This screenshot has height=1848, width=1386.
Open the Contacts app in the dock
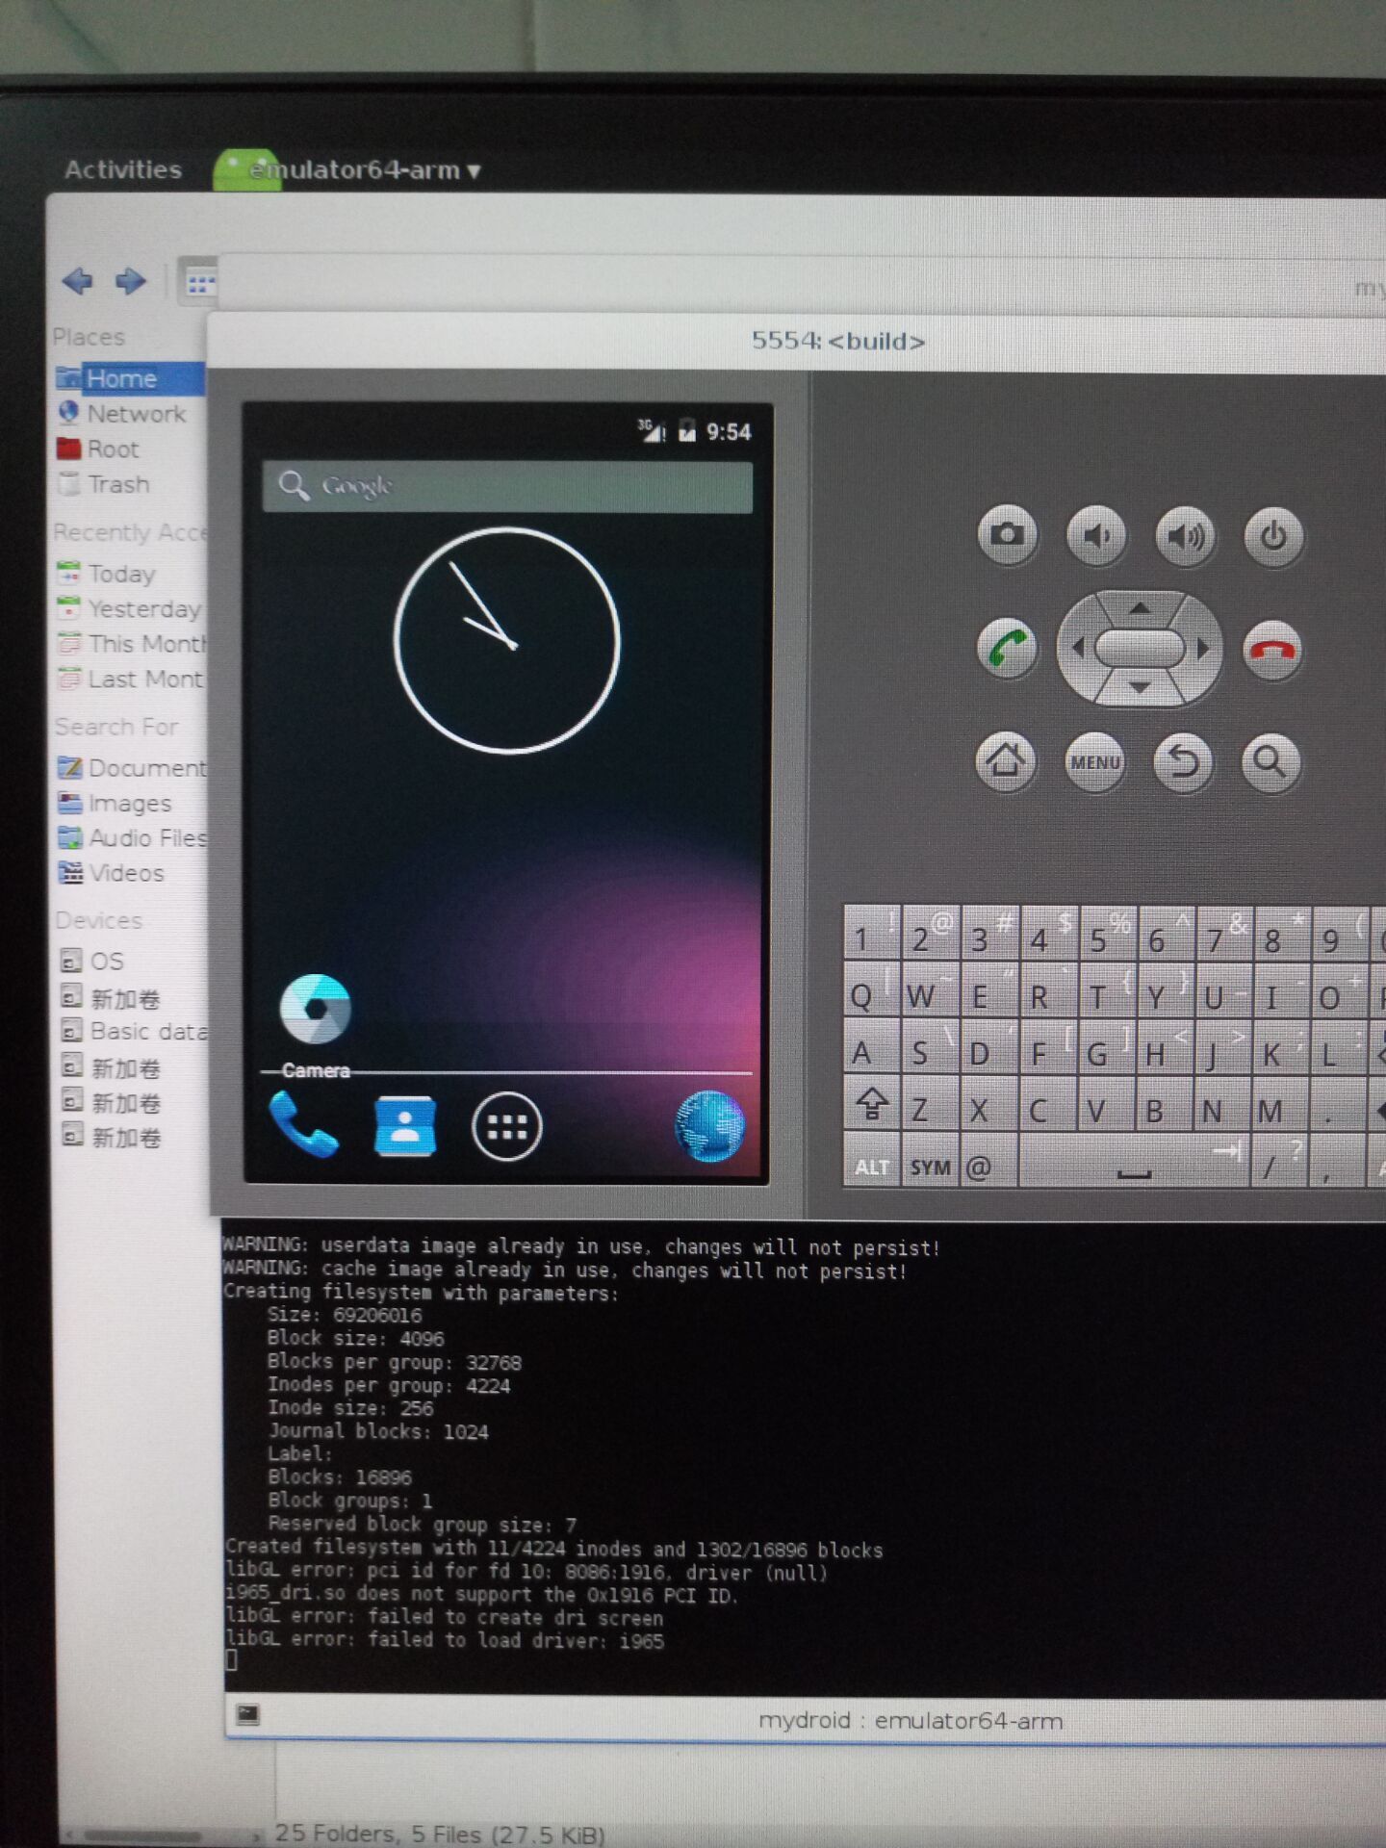[x=405, y=1125]
